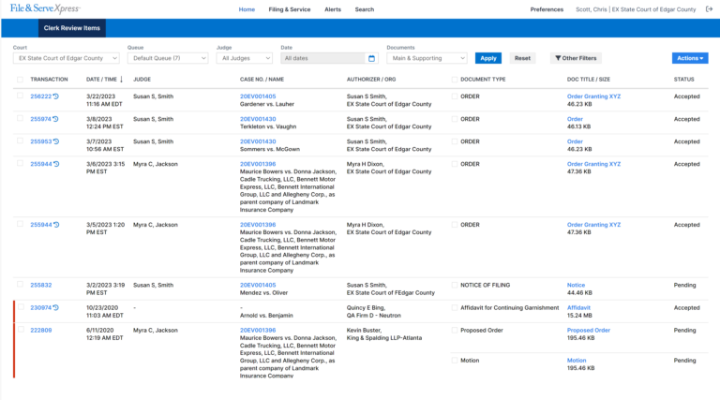
Task: Click history icon beside transaction 256222
Action: pos(55,96)
